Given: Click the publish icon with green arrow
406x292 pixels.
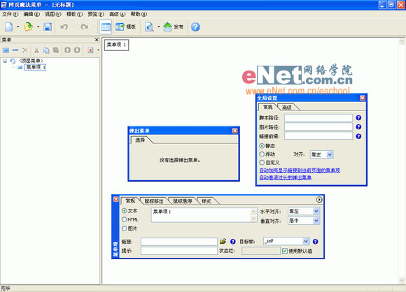Looking at the screenshot, I should (167, 27).
